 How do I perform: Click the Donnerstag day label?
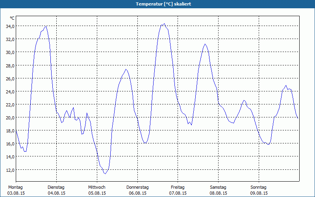tap(137, 187)
